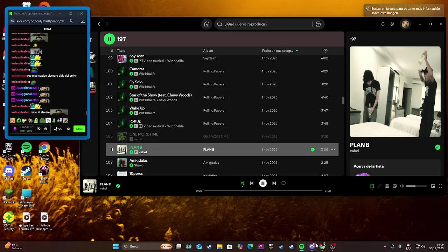This screenshot has width=448, height=252.
Task: Pause playlist 197 with the green header button
Action: (x=109, y=39)
